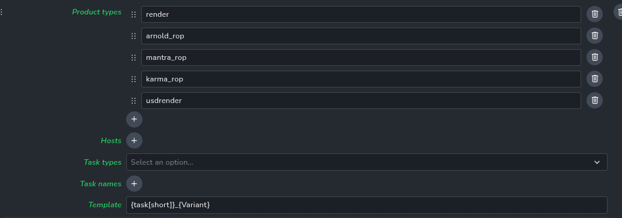Image resolution: width=622 pixels, height=218 pixels.
Task: Add a new product type with plus button
Action: (134, 119)
